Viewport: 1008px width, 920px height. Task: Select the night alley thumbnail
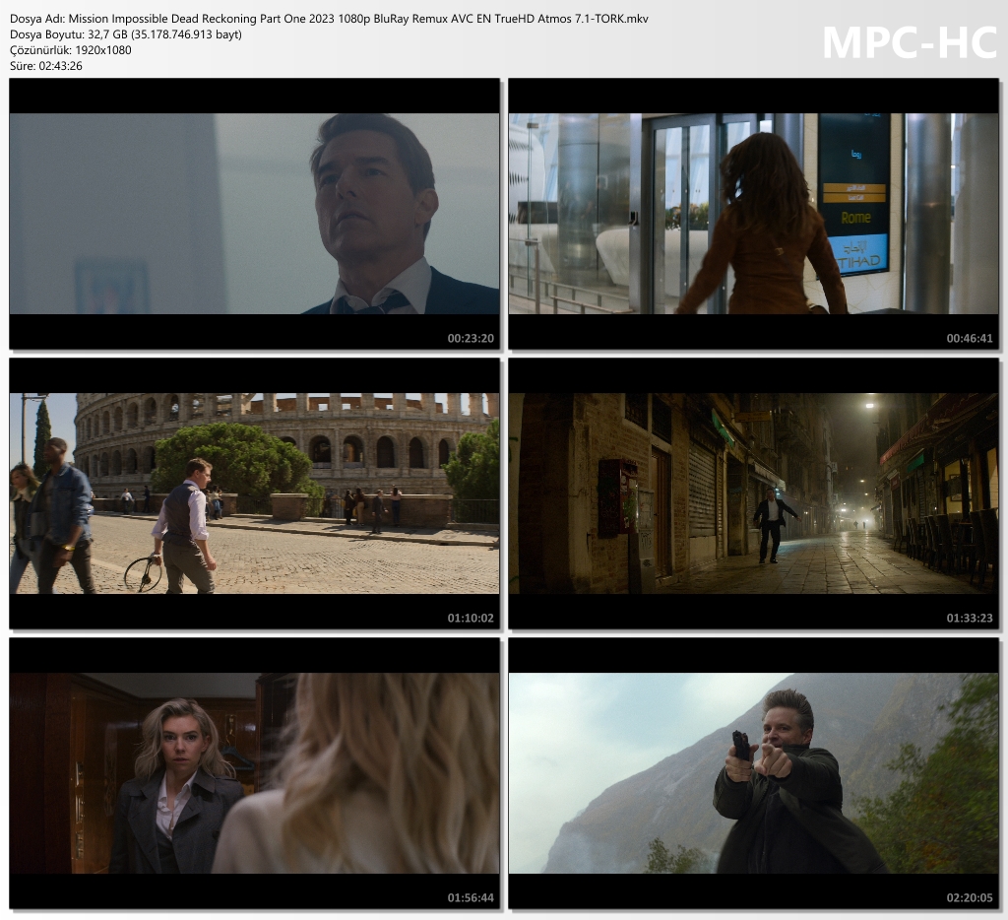(x=753, y=493)
